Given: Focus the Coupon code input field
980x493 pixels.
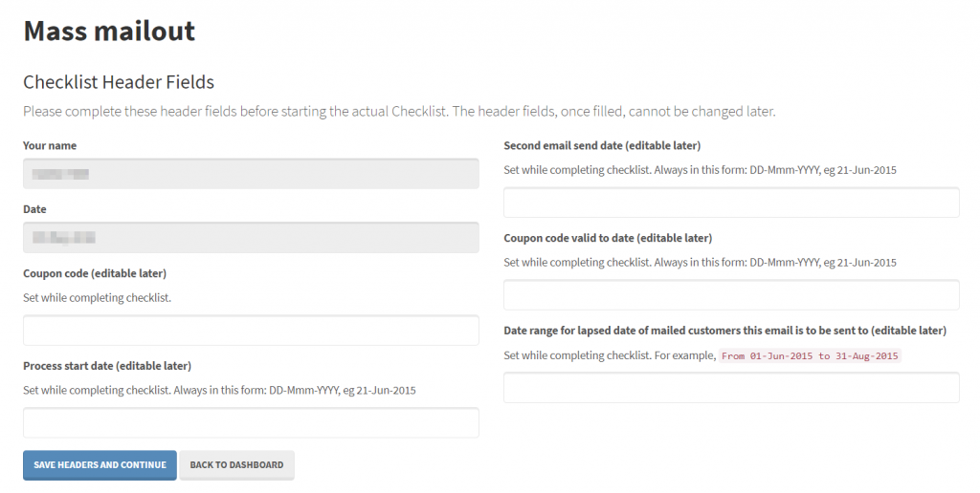Looking at the screenshot, I should [x=252, y=331].
